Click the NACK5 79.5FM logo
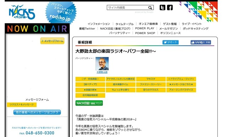This screenshot has width=227, height=137. coord(22,12)
